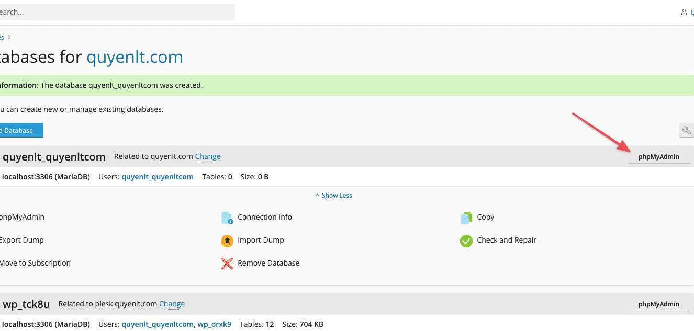Image resolution: width=694 pixels, height=331 pixels.
Task: Click the Connection Info icon
Action: (227, 218)
